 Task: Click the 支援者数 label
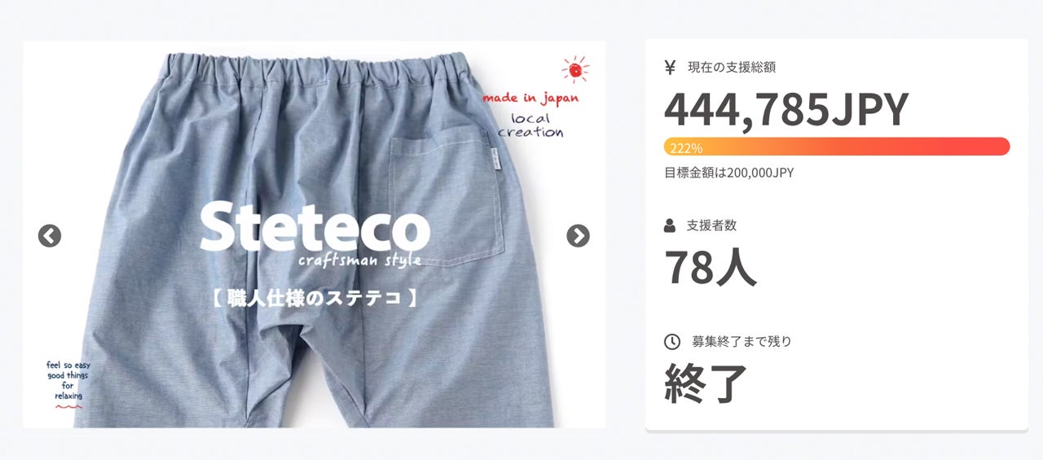711,226
